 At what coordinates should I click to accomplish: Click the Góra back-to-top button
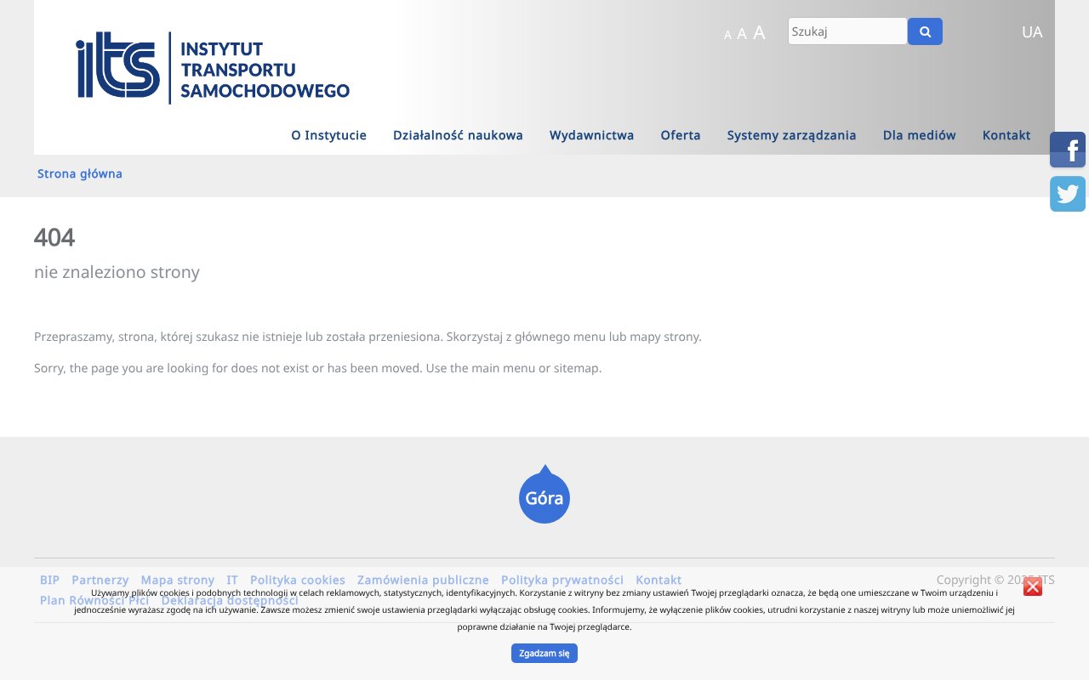click(x=544, y=497)
